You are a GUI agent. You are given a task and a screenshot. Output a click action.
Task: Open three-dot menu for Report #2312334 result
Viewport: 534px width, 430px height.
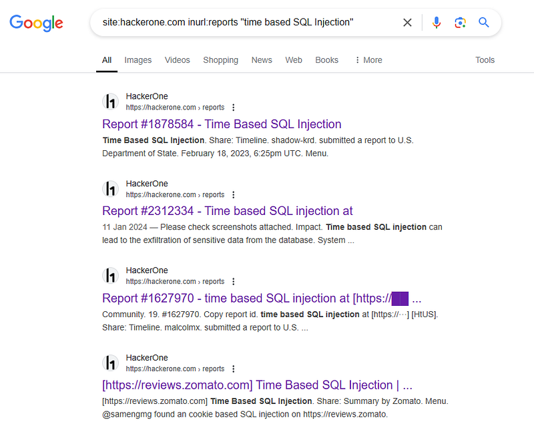[233, 194]
